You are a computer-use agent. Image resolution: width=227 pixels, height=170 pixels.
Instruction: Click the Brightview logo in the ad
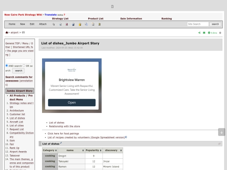tap(72, 70)
